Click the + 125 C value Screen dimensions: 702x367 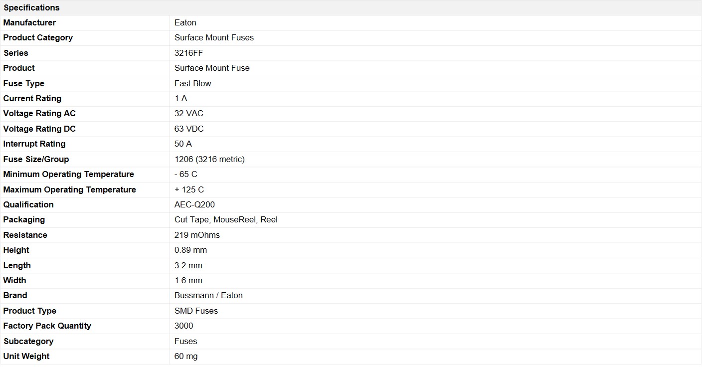[189, 189]
